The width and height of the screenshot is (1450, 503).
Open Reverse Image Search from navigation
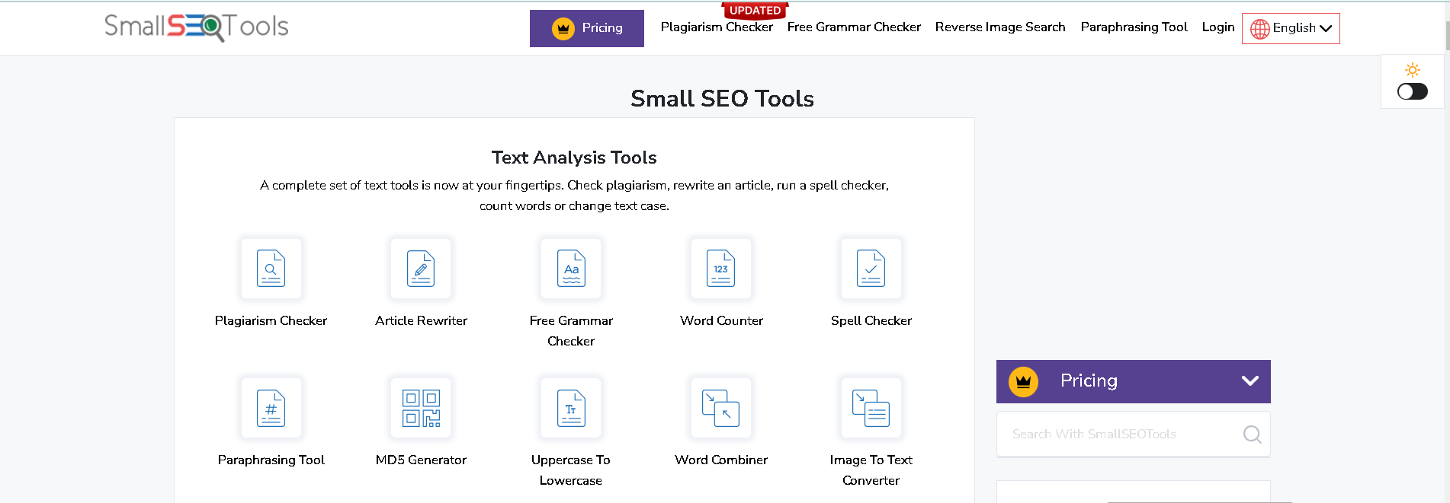click(1000, 27)
